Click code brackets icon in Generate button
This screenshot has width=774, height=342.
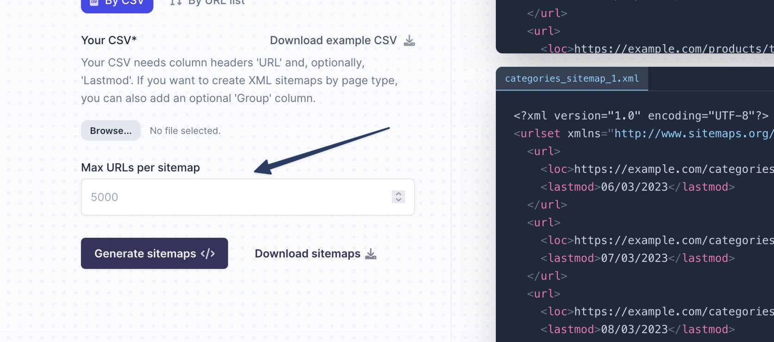click(x=207, y=253)
